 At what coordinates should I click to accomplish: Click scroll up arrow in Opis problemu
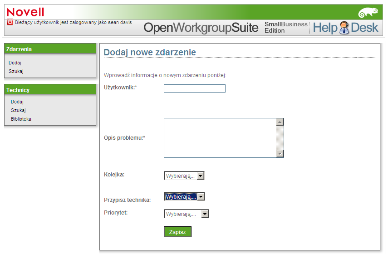point(280,122)
